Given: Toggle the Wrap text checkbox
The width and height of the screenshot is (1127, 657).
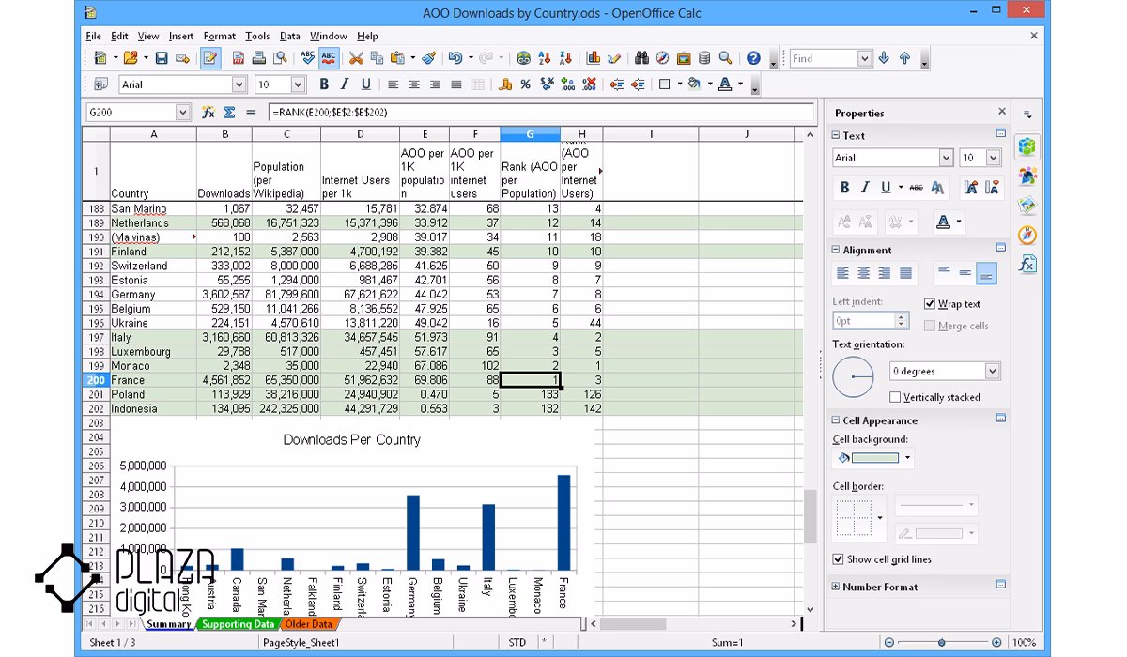Looking at the screenshot, I should [x=930, y=304].
